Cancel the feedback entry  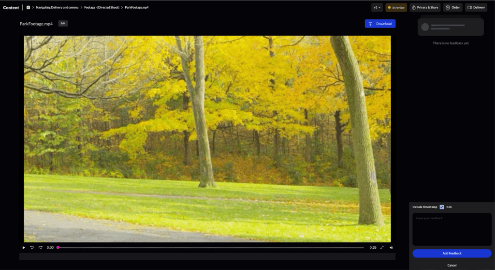coord(451,265)
